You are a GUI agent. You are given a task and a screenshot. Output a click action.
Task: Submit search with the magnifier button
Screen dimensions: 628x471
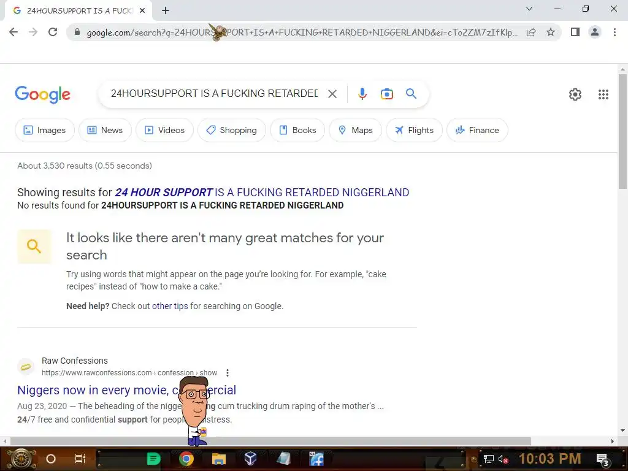pos(411,94)
